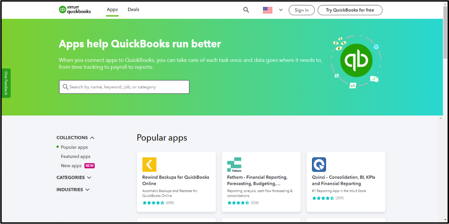Select Popular apps collection
Image resolution: width=449 pixels, height=224 pixels.
[74, 147]
